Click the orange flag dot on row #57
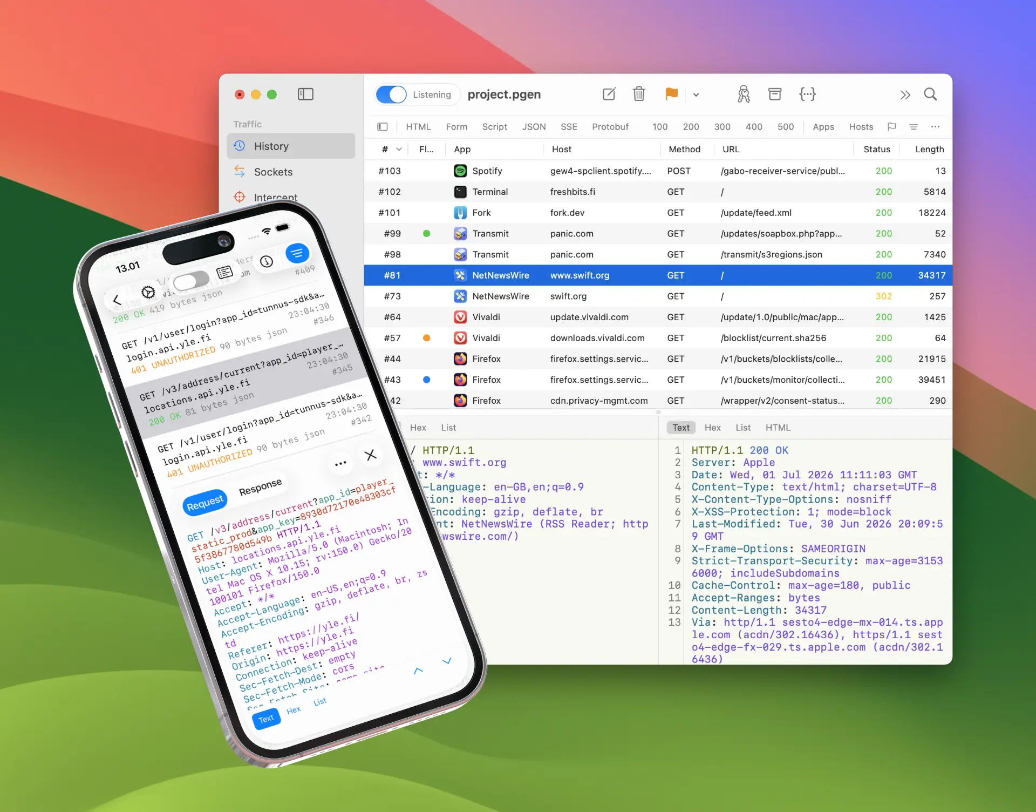The width and height of the screenshot is (1036, 812). (x=426, y=338)
